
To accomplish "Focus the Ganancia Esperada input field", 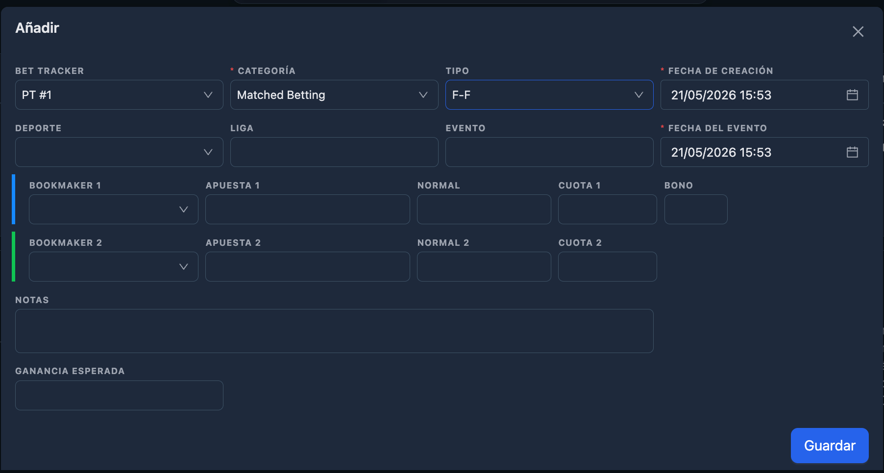I will (x=119, y=396).
